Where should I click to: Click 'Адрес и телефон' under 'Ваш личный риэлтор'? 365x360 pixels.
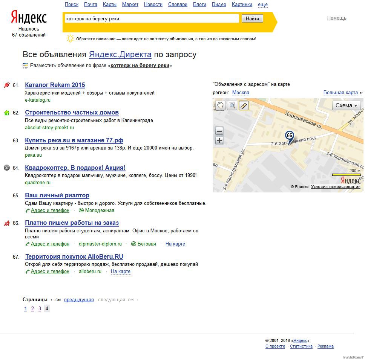point(50,211)
